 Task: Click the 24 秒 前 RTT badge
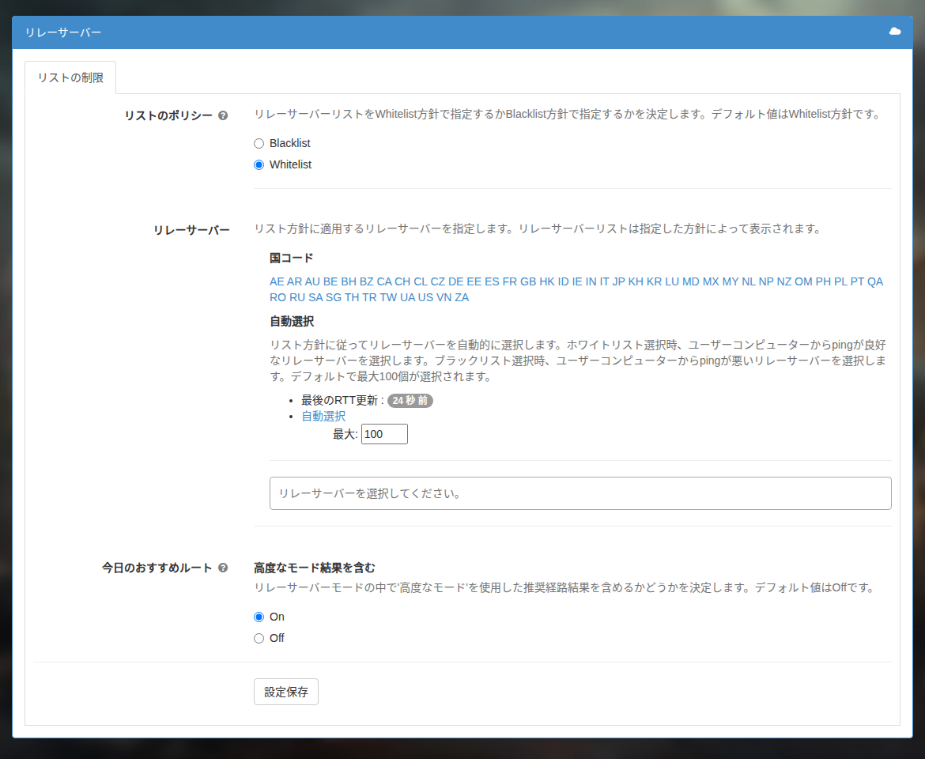(x=410, y=401)
